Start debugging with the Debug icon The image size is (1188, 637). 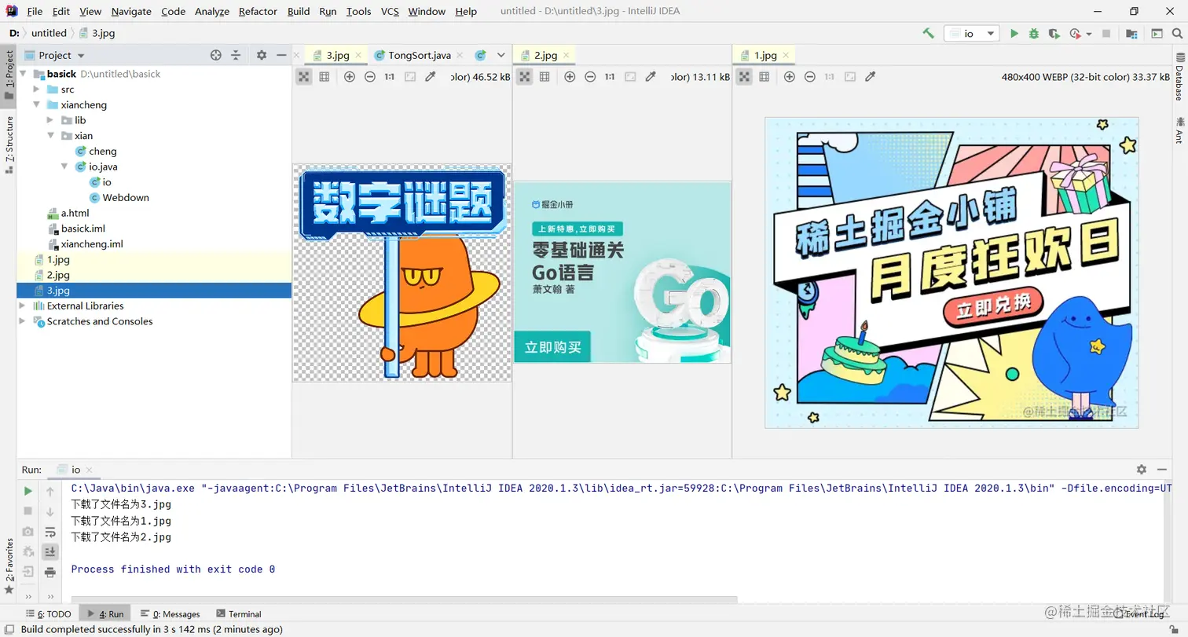coord(1036,33)
